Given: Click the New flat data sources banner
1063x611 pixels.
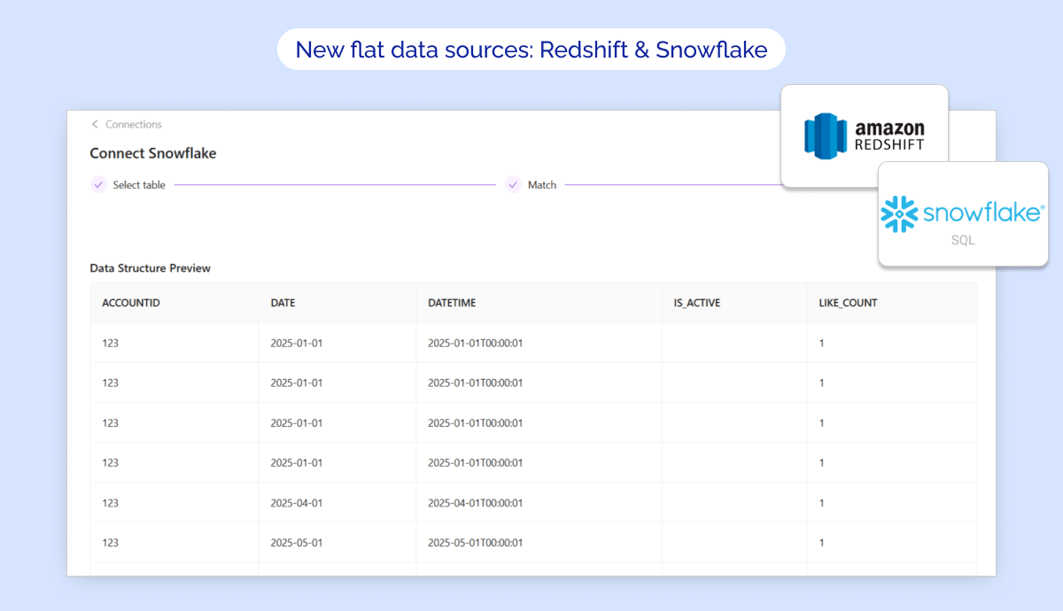Looking at the screenshot, I should (x=531, y=50).
